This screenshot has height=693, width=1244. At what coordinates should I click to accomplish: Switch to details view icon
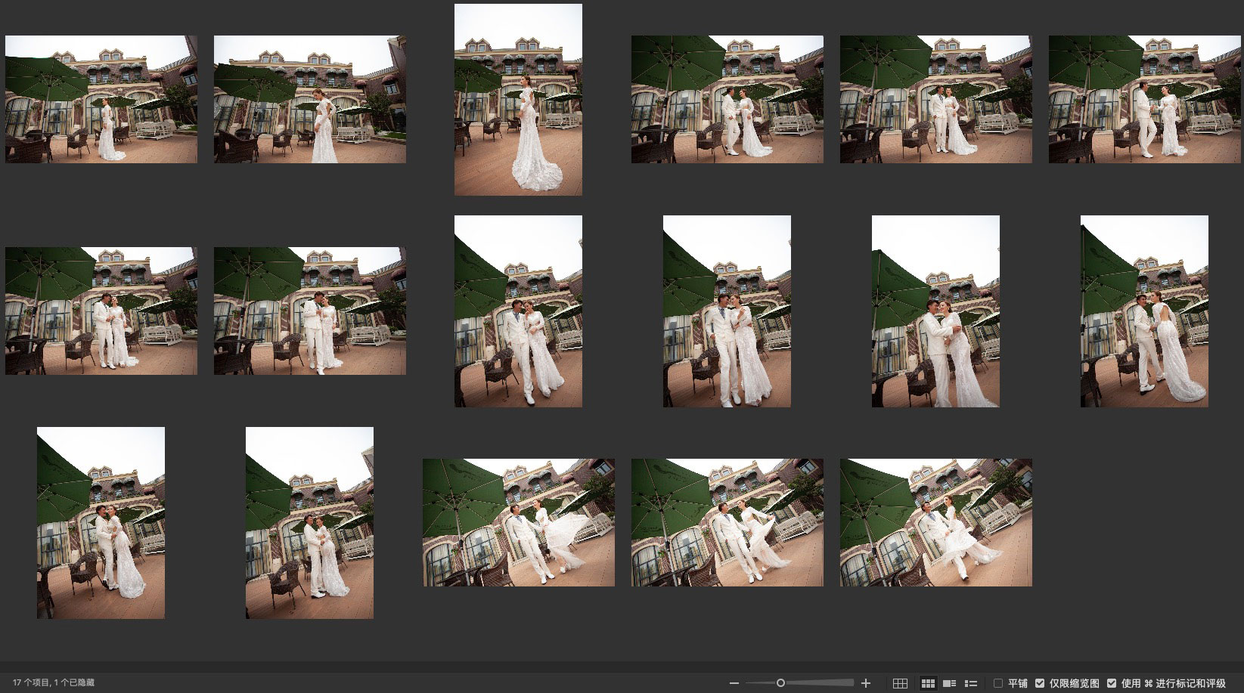pyautogui.click(x=950, y=683)
